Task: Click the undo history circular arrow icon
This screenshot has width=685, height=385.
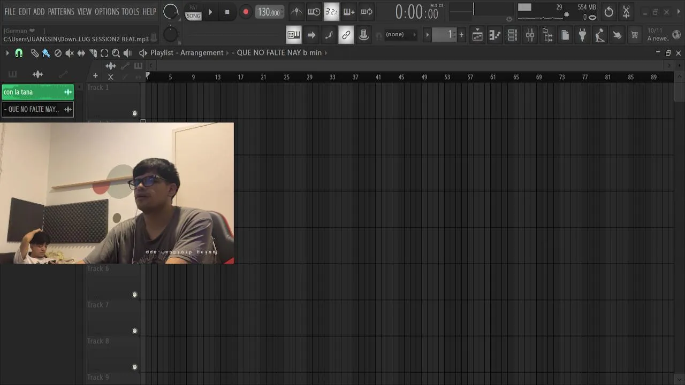Action: coord(609,12)
